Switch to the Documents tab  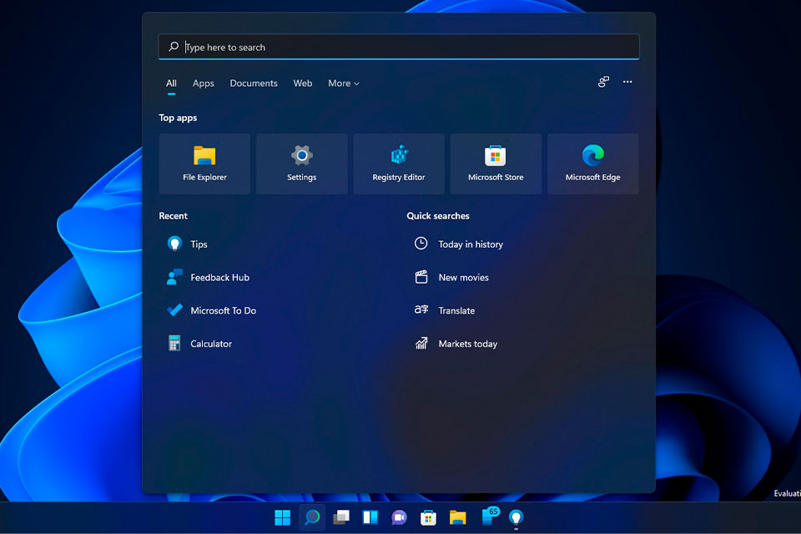pos(254,83)
